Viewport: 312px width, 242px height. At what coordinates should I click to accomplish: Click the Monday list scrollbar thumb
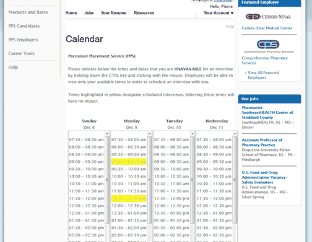coord(150,179)
